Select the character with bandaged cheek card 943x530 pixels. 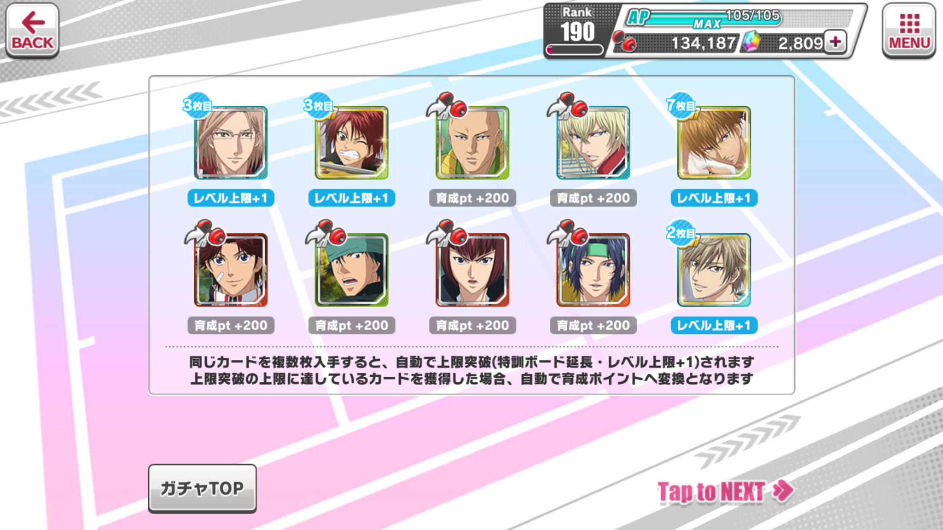[x=231, y=270]
